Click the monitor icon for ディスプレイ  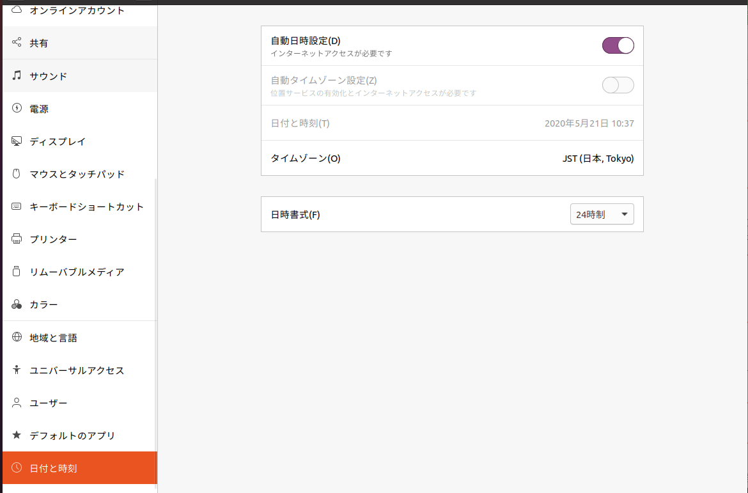[17, 141]
